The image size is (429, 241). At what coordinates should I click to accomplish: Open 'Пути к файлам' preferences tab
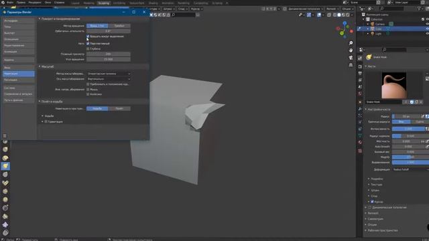click(19, 100)
